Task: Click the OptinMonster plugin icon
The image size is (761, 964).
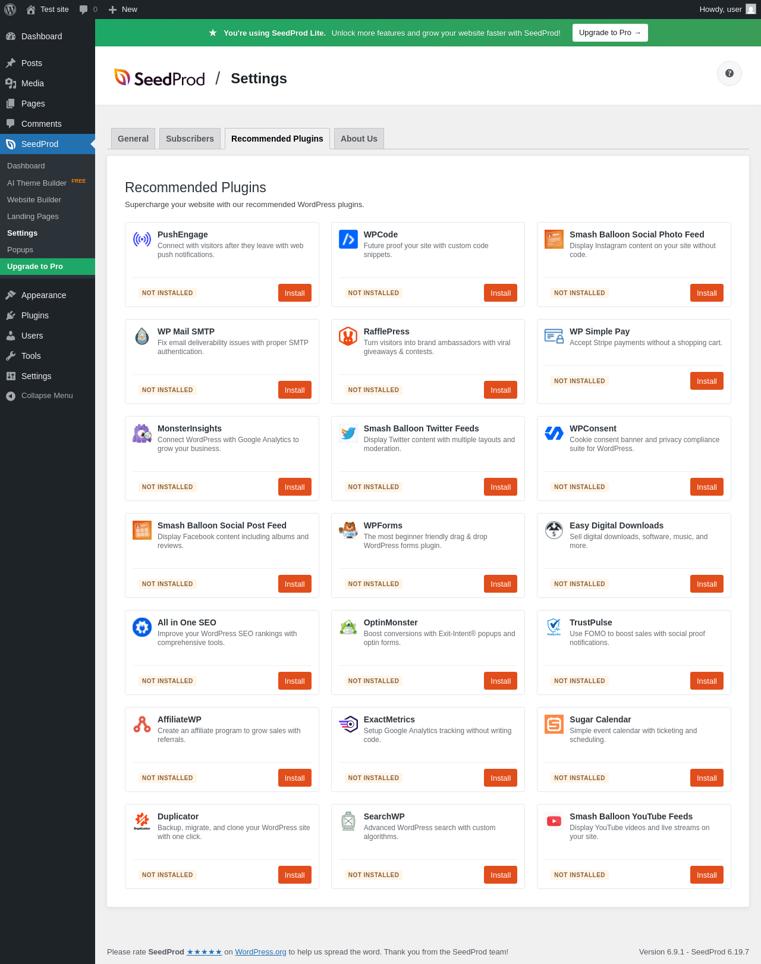Action: point(348,627)
